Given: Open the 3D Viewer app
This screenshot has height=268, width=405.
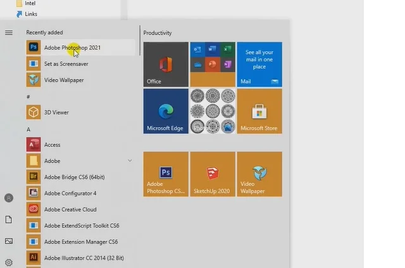Looking at the screenshot, I should [x=80, y=113].
